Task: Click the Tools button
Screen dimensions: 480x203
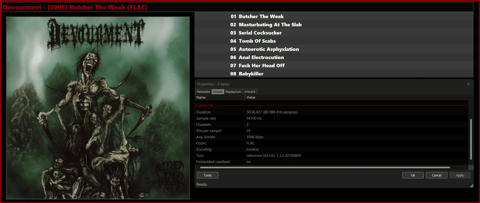Action: click(207, 175)
